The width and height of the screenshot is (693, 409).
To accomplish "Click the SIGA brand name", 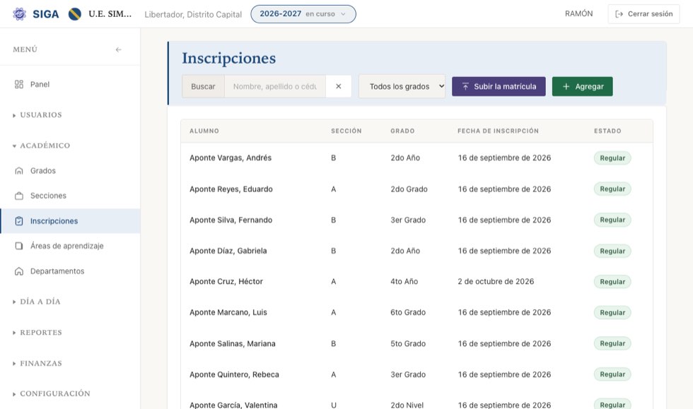I will coord(45,14).
